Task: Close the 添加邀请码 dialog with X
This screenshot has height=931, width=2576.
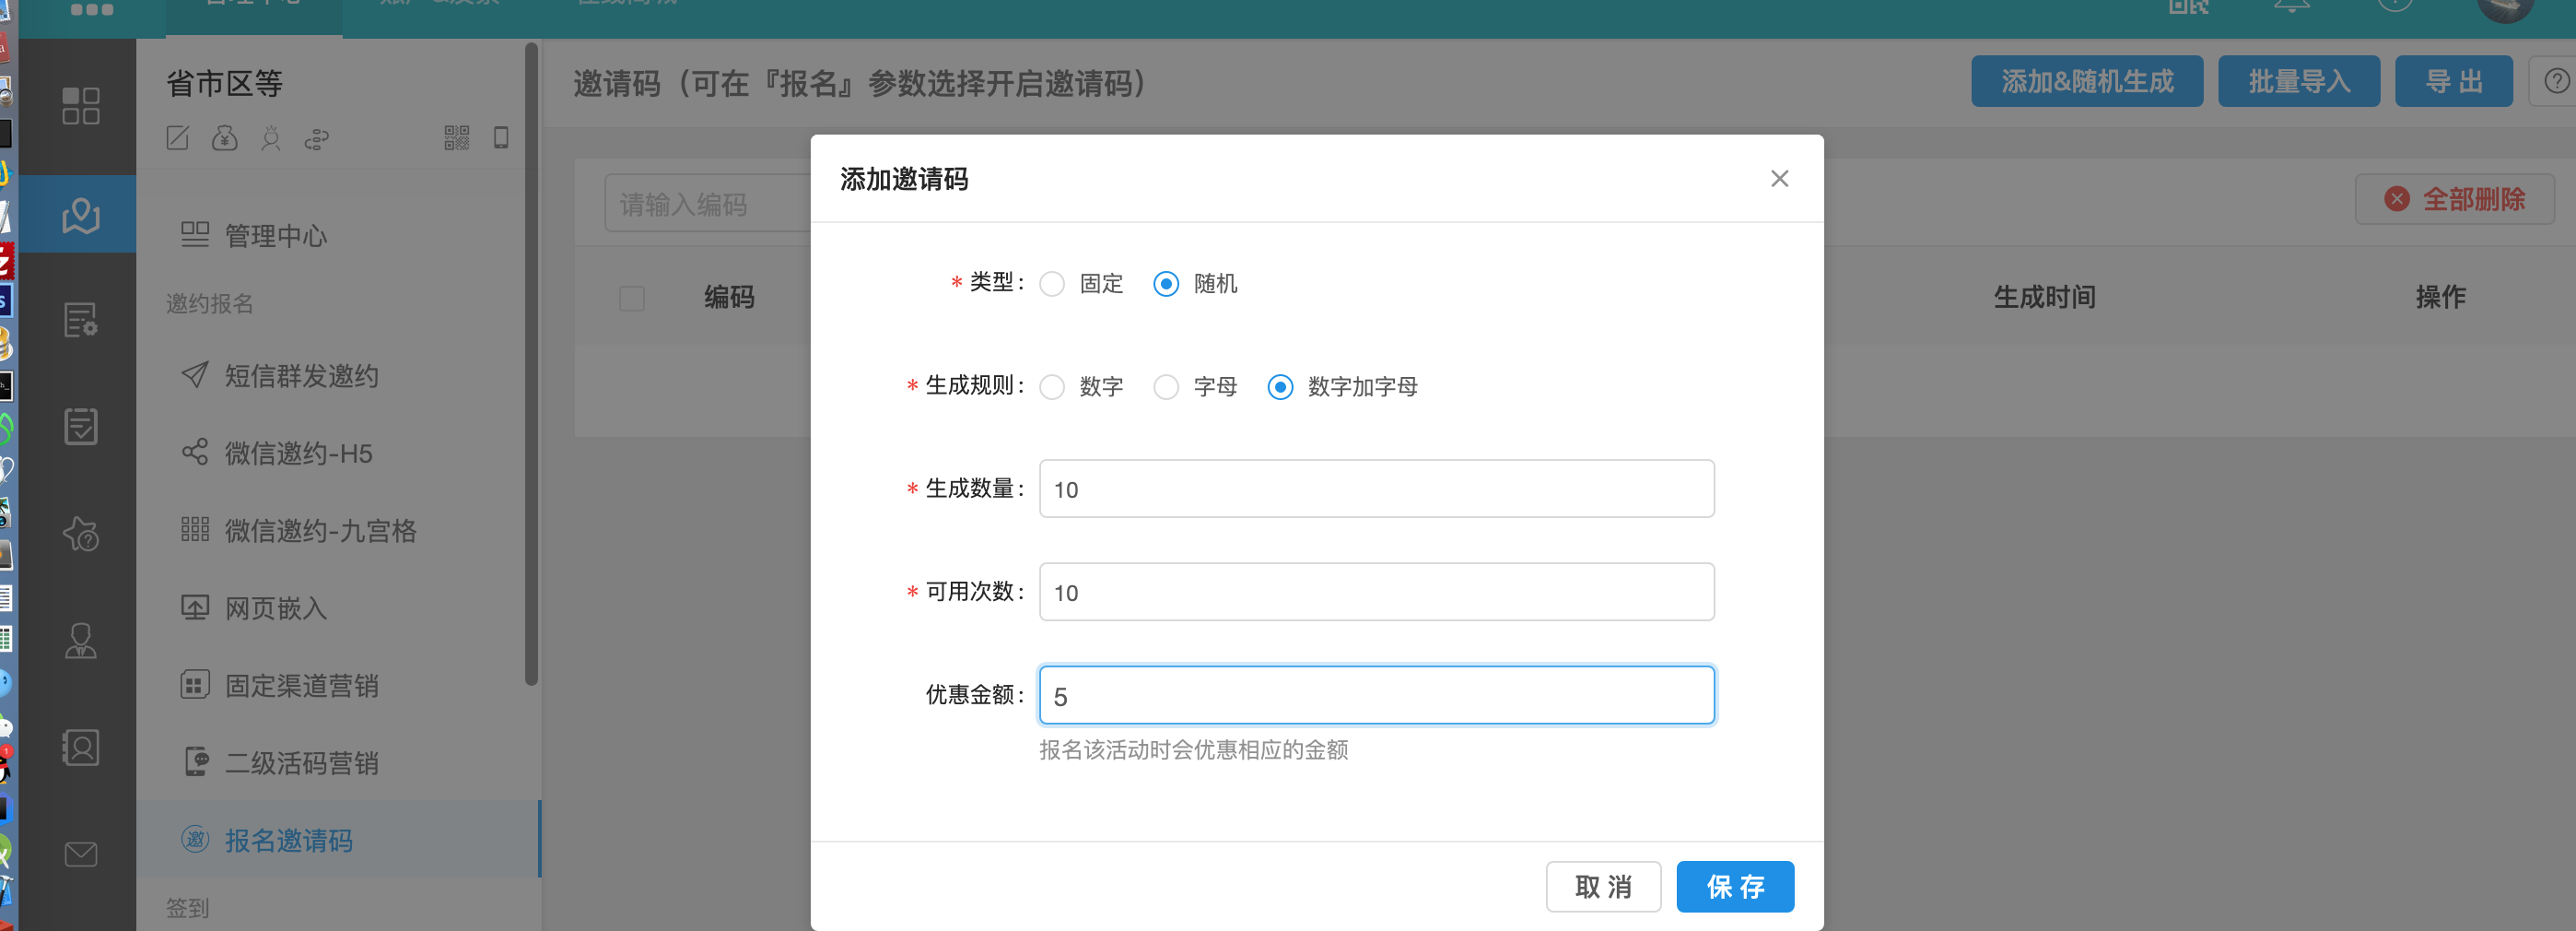Action: tap(1779, 179)
